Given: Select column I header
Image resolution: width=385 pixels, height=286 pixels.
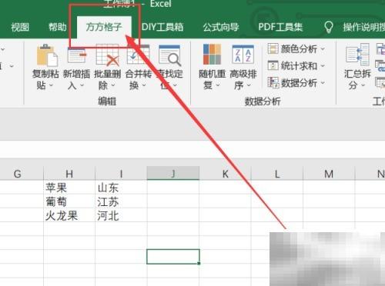Looking at the screenshot, I should click(x=121, y=174).
